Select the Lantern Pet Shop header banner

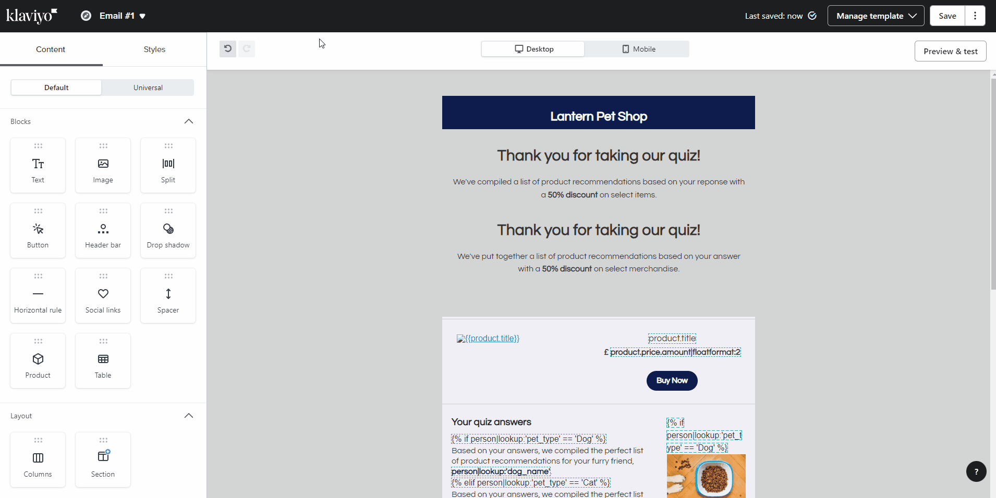point(599,113)
